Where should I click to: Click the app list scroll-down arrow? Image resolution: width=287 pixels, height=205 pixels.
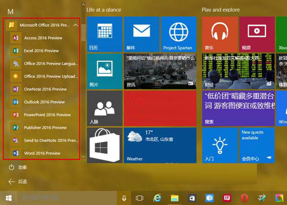pyautogui.click(x=83, y=157)
